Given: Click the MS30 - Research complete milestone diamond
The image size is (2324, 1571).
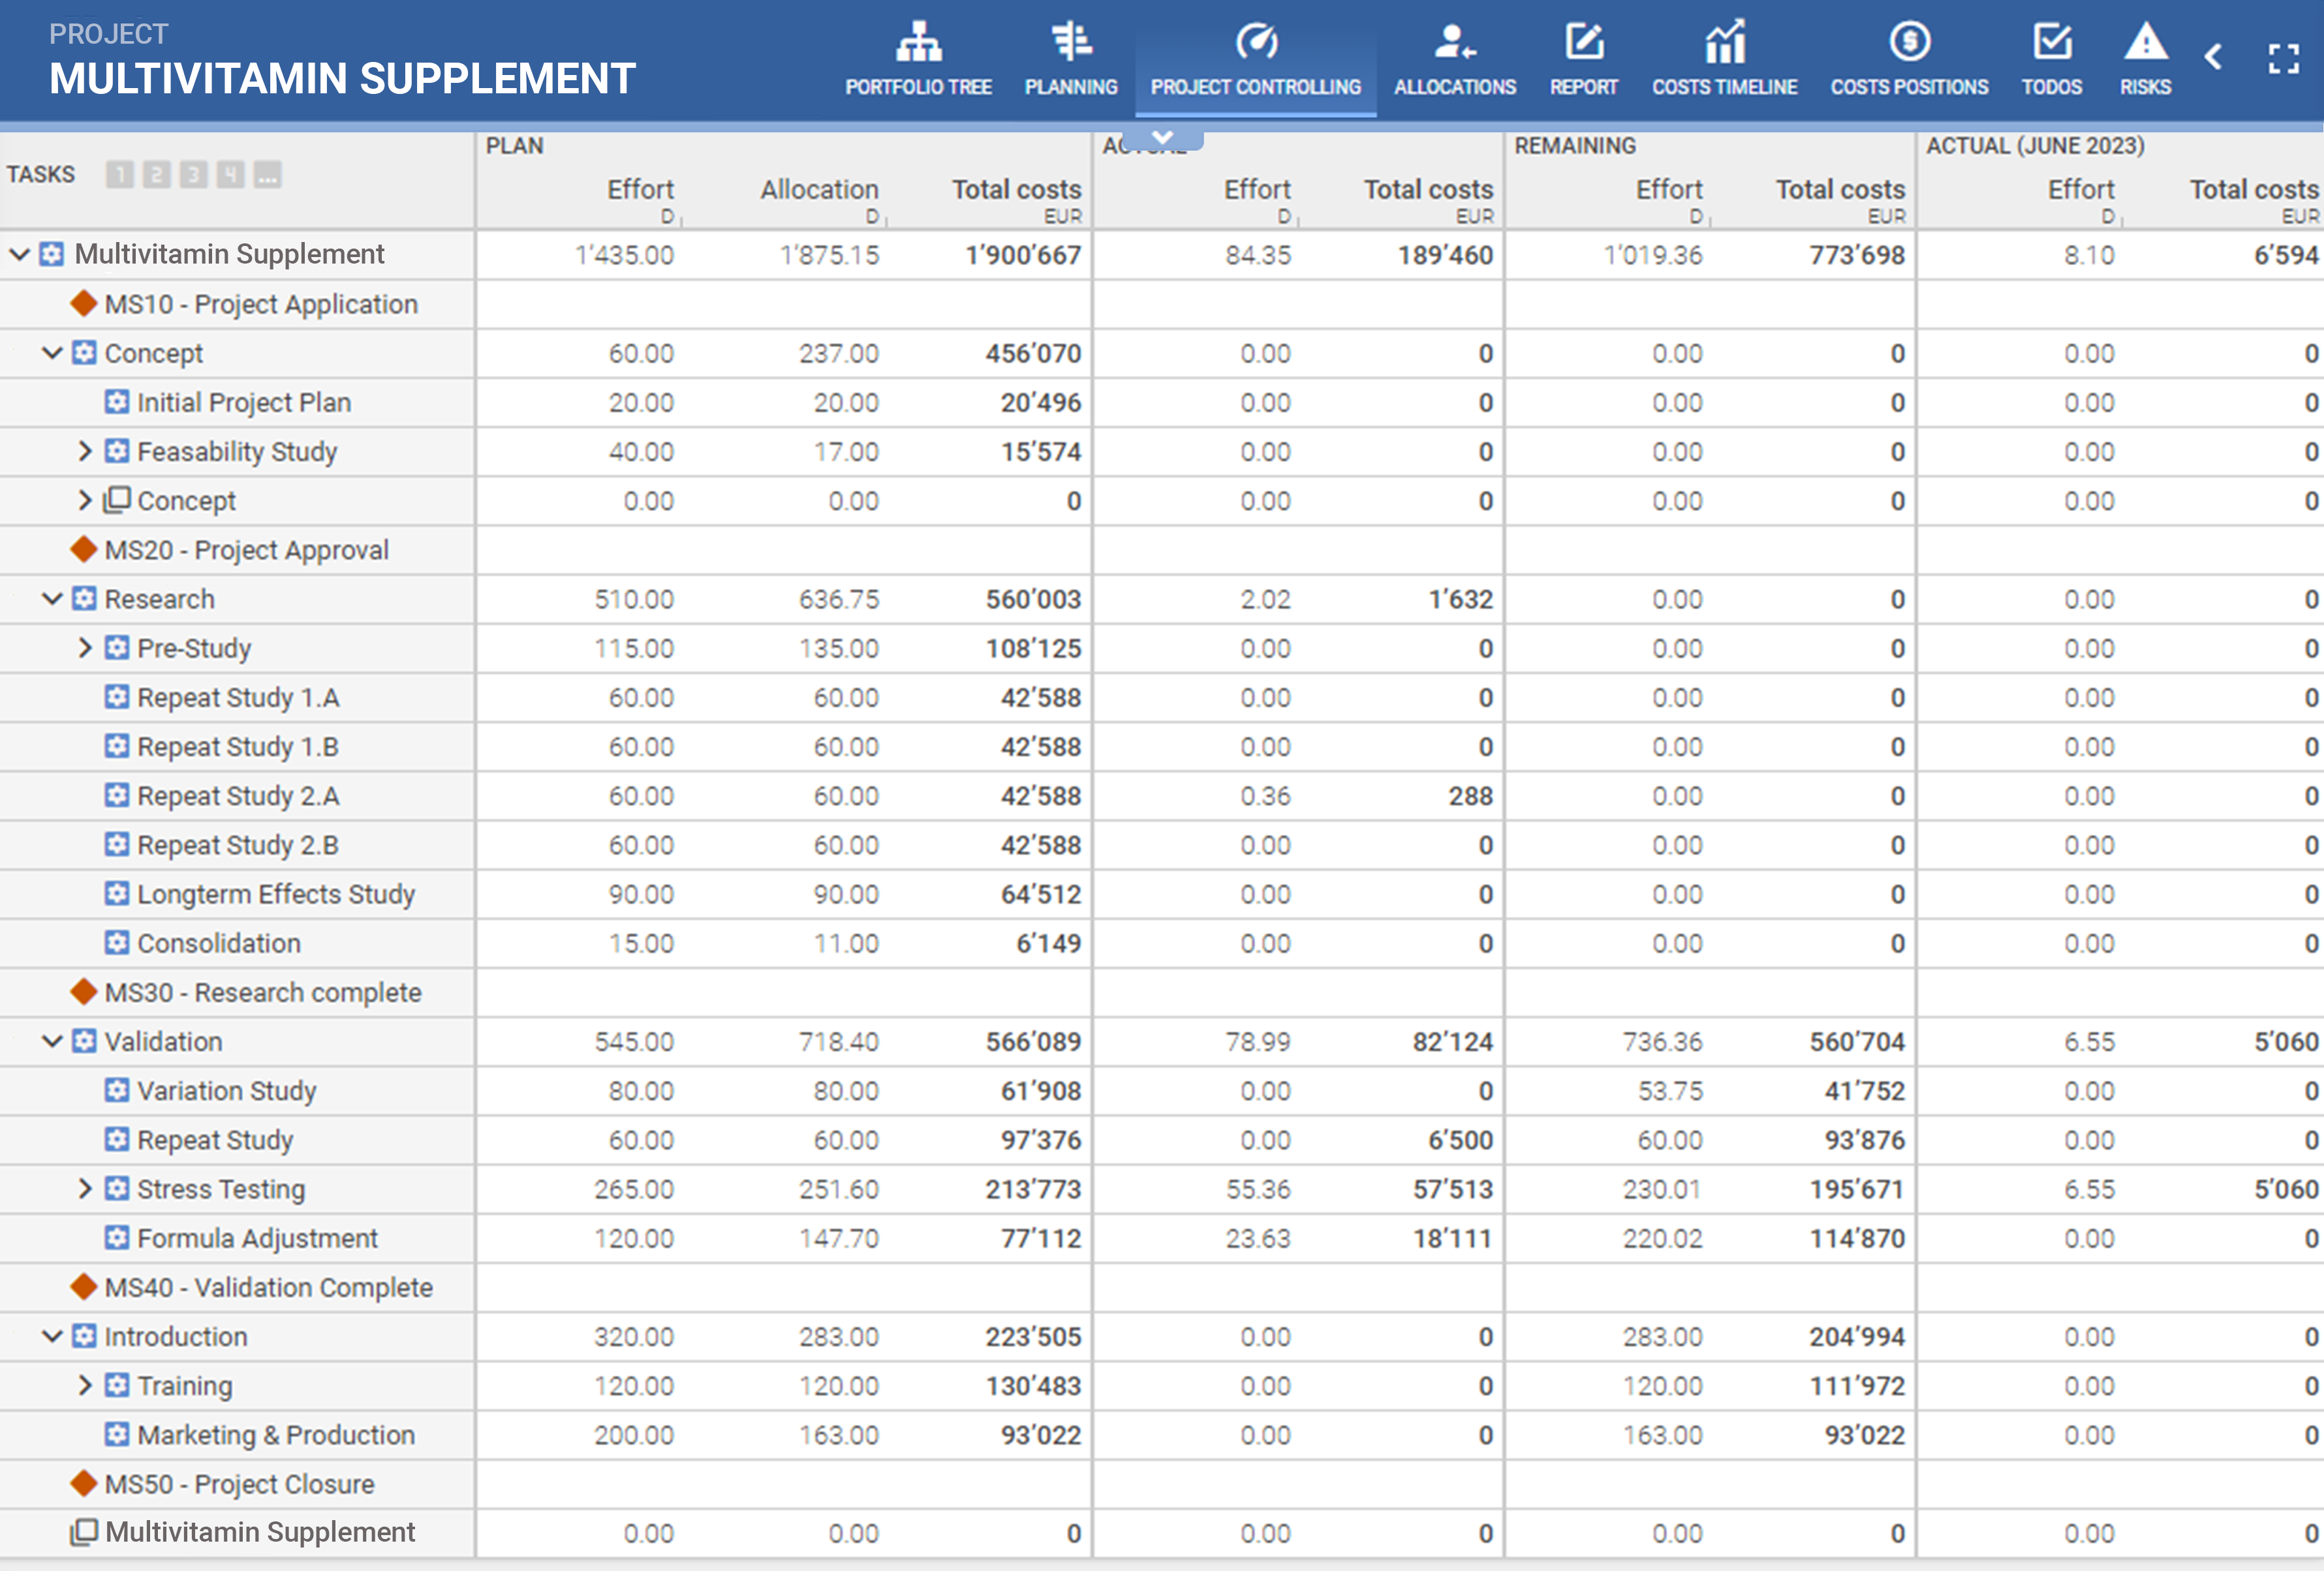Looking at the screenshot, I should (84, 992).
